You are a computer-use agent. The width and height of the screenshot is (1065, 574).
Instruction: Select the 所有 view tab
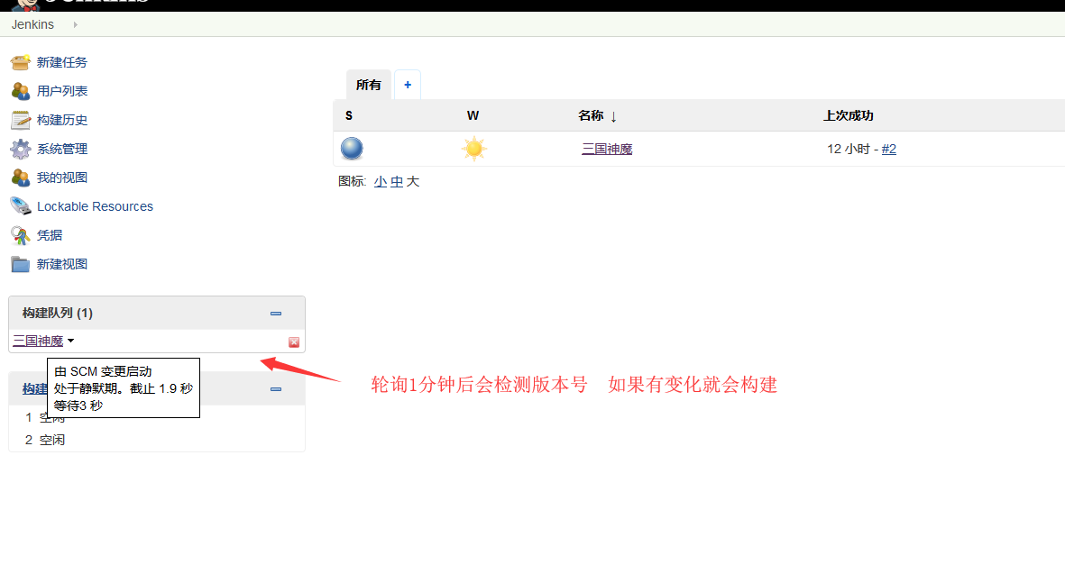click(x=369, y=85)
